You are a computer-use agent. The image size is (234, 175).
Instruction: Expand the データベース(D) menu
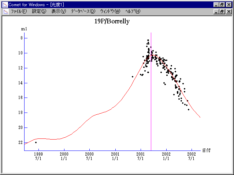point(83,11)
